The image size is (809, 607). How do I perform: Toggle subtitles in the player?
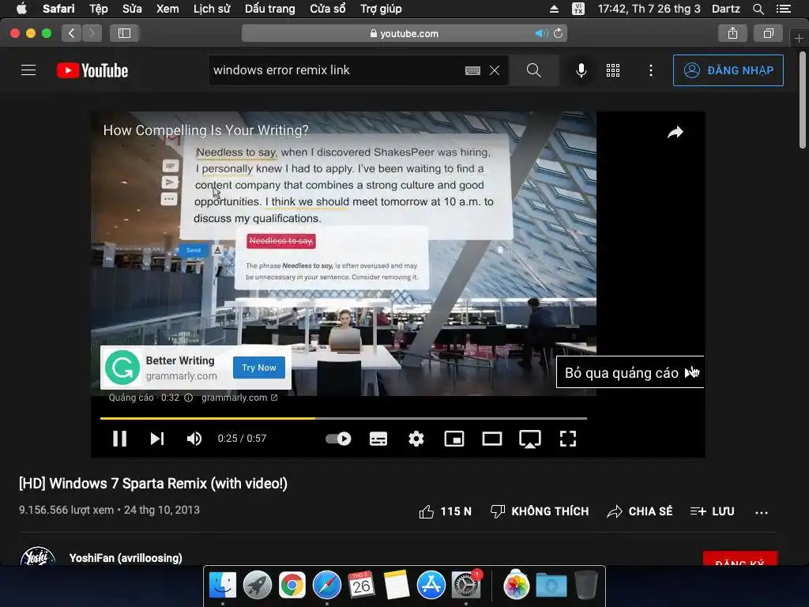(x=378, y=439)
